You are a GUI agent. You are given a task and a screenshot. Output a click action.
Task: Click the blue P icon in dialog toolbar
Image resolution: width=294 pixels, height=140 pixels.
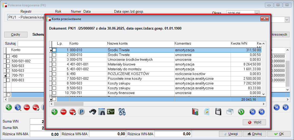tap(81, 112)
